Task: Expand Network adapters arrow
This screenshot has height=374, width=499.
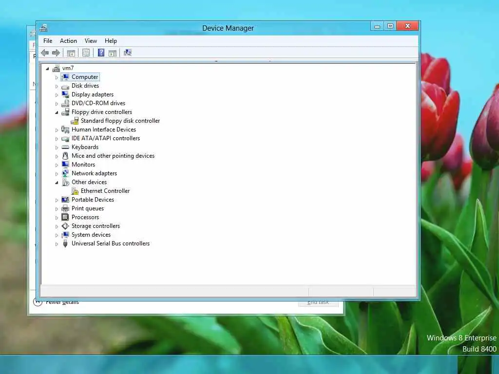Action: 57,174
